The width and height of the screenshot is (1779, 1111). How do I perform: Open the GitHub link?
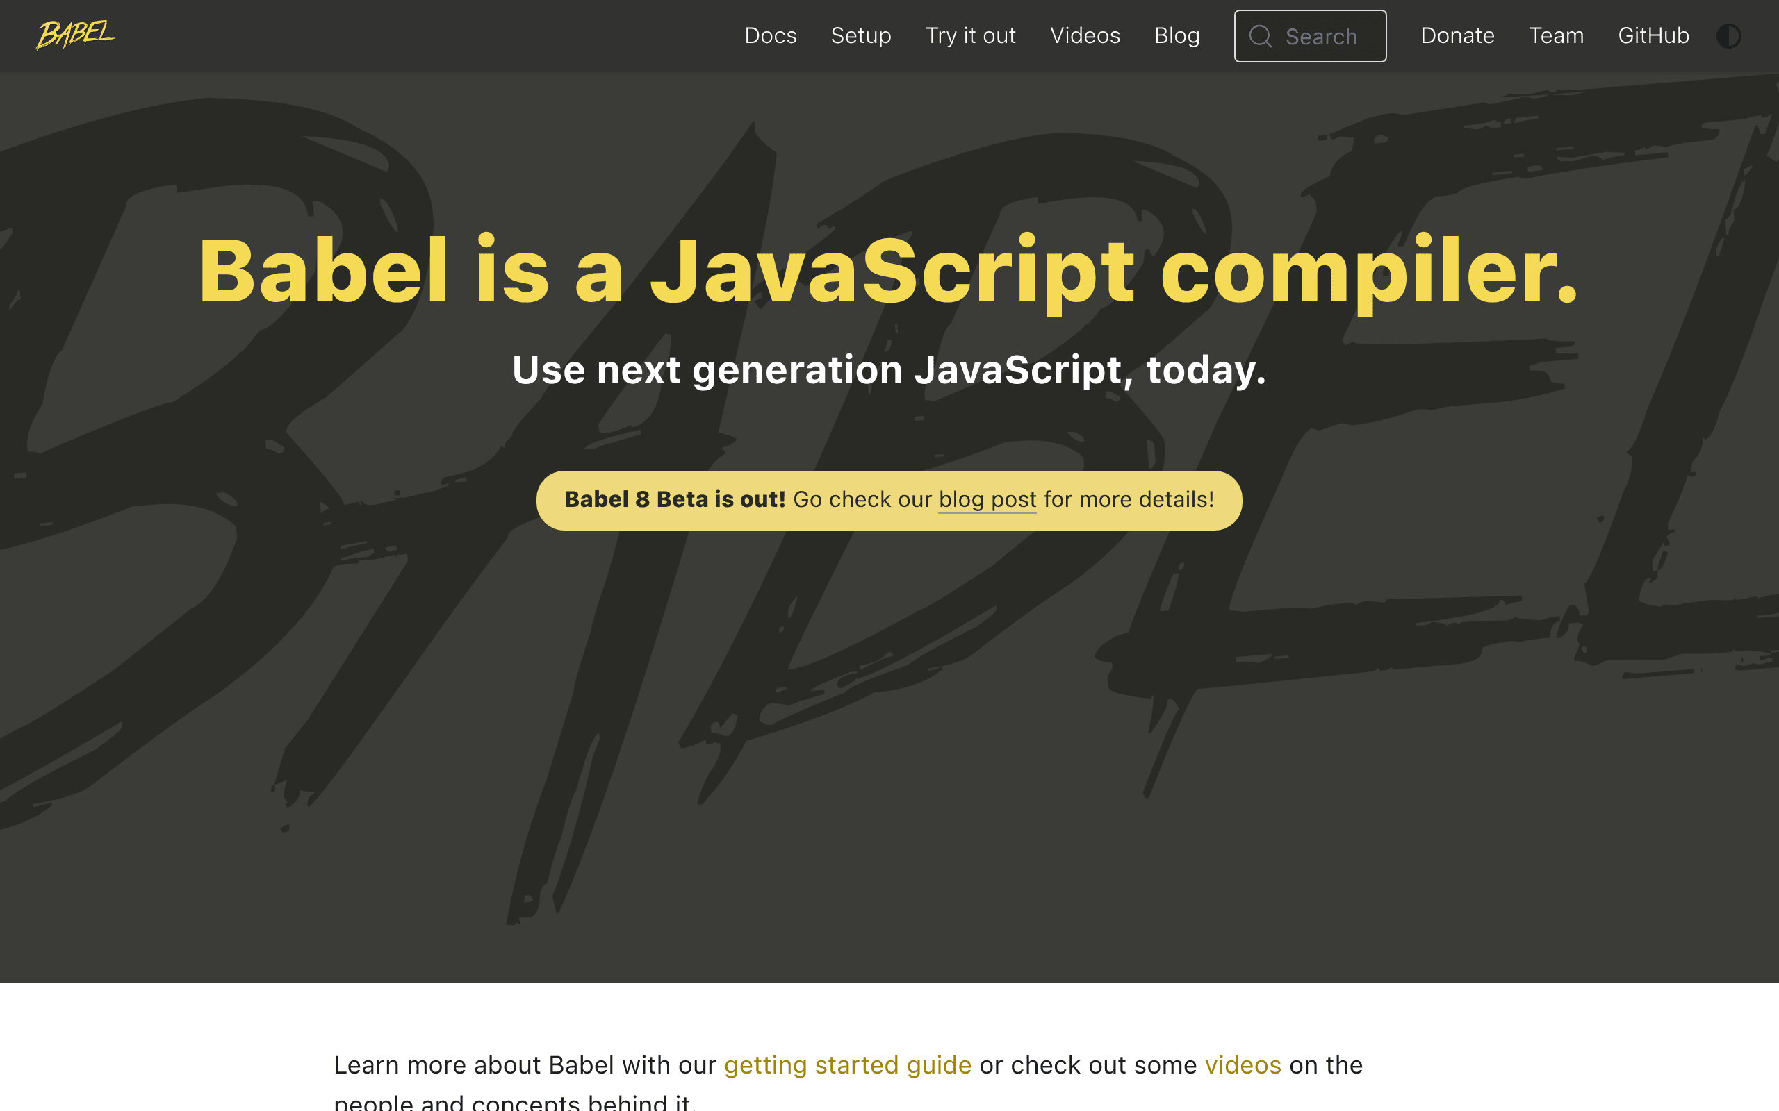[1653, 35]
